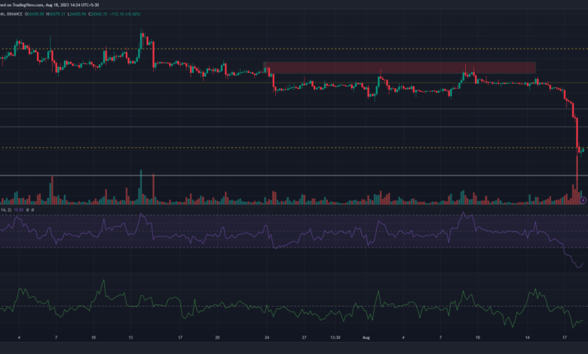Click the latest green candle at far right

583,150
